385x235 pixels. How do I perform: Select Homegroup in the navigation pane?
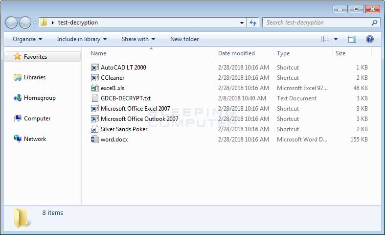tap(40, 98)
